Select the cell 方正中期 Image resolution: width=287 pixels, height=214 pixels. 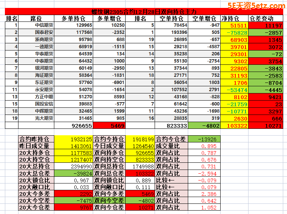click(x=36, y=96)
